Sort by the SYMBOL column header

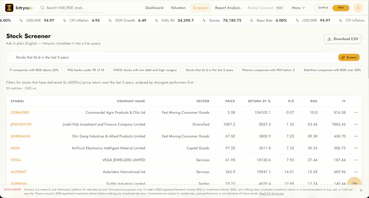18,101
